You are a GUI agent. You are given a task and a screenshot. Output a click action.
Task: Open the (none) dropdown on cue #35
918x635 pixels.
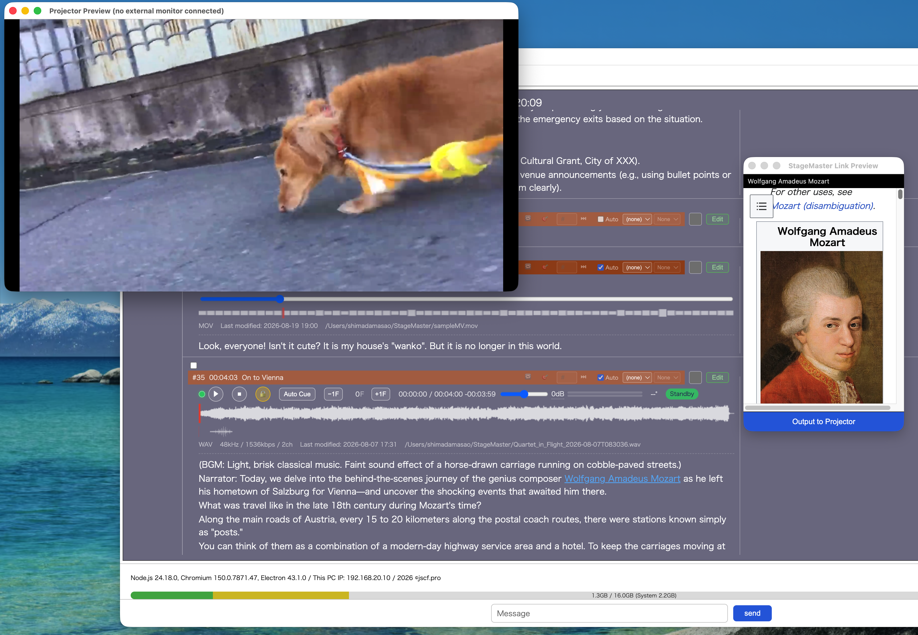click(x=637, y=378)
